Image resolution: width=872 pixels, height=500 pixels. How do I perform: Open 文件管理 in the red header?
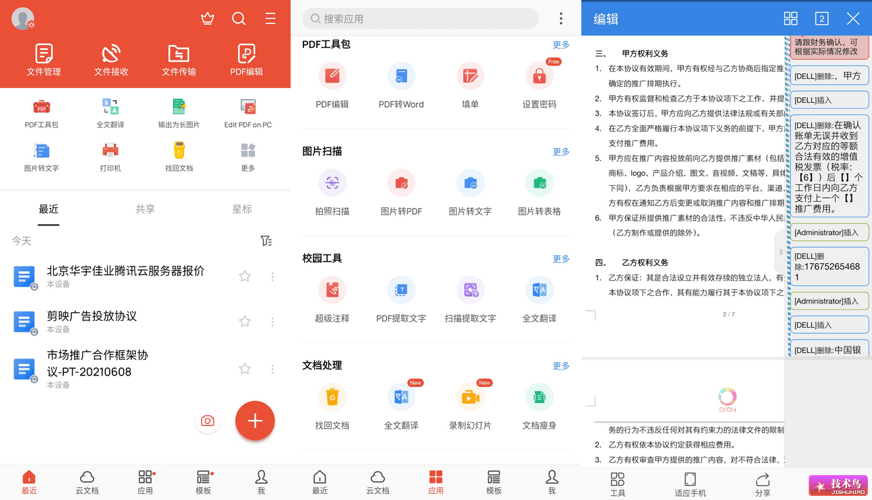click(44, 60)
